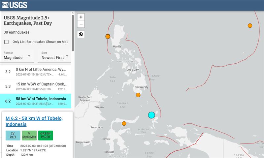Click the USGS logo in the header

tap(15, 5)
